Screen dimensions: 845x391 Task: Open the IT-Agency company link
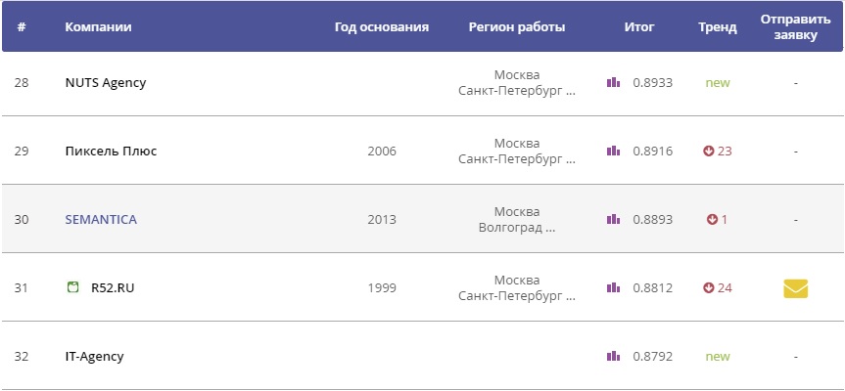point(94,357)
